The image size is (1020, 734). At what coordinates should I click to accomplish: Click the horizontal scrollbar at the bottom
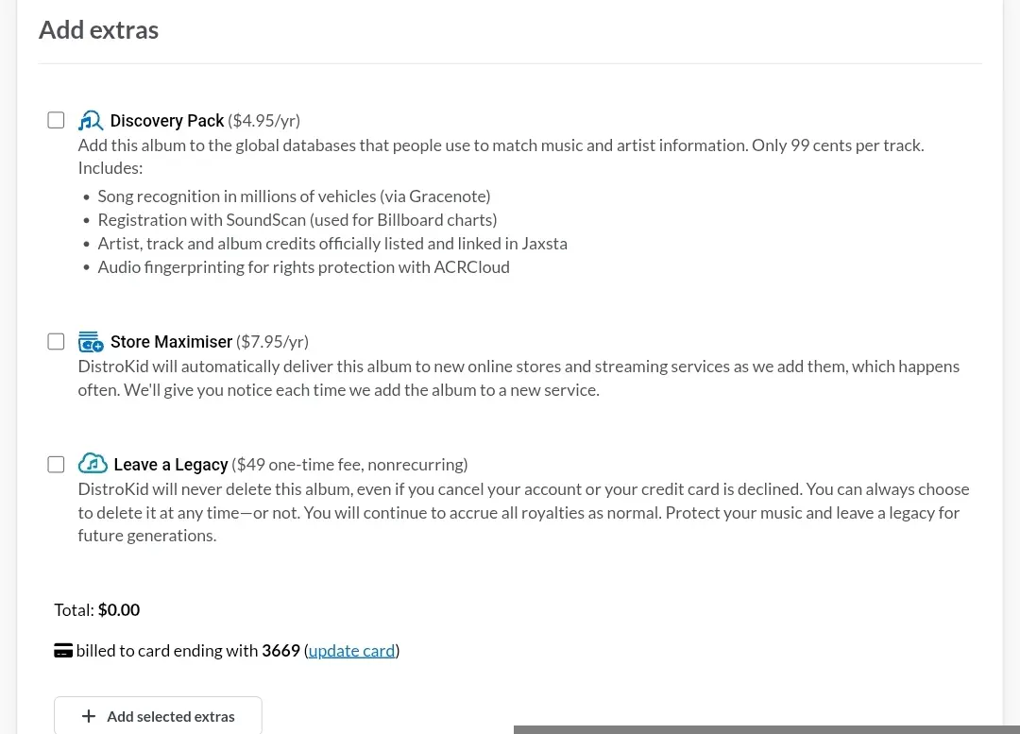click(x=766, y=729)
